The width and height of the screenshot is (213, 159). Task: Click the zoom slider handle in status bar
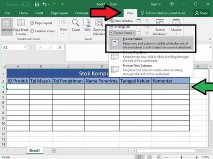pyautogui.click(x=181, y=157)
